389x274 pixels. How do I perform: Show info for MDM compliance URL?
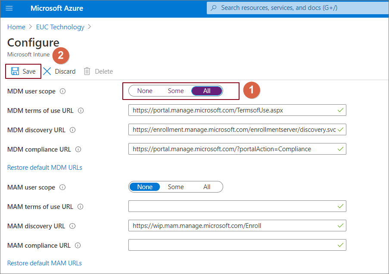pyautogui.click(x=78, y=149)
